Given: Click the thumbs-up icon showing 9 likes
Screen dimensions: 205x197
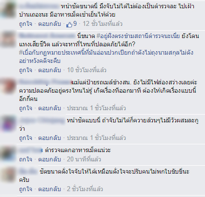Looking at the screenshot, I should click(69, 24).
